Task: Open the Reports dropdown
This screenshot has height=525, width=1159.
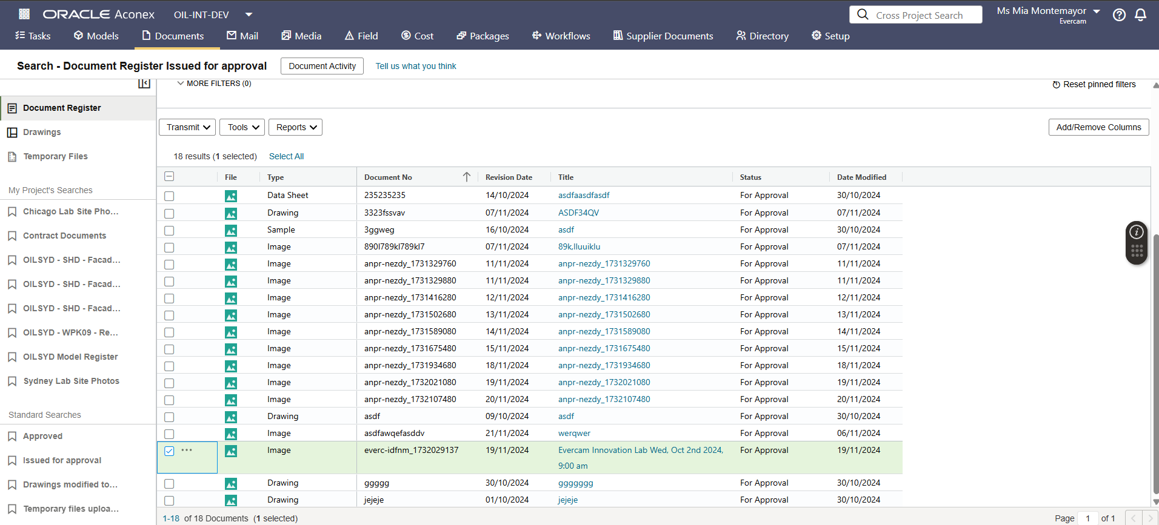Action: [295, 127]
